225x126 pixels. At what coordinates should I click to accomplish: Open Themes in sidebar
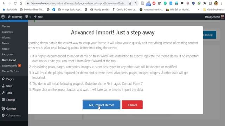(x=6, y=26)
